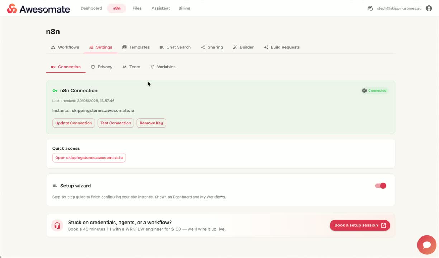Turn off the Setup wizard toggle
The width and height of the screenshot is (439, 258).
(x=380, y=186)
